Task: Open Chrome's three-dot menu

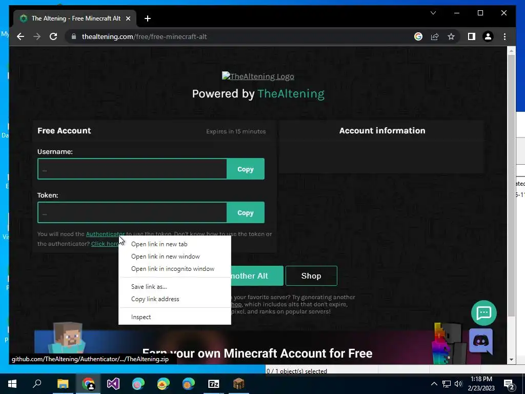Action: click(x=504, y=36)
